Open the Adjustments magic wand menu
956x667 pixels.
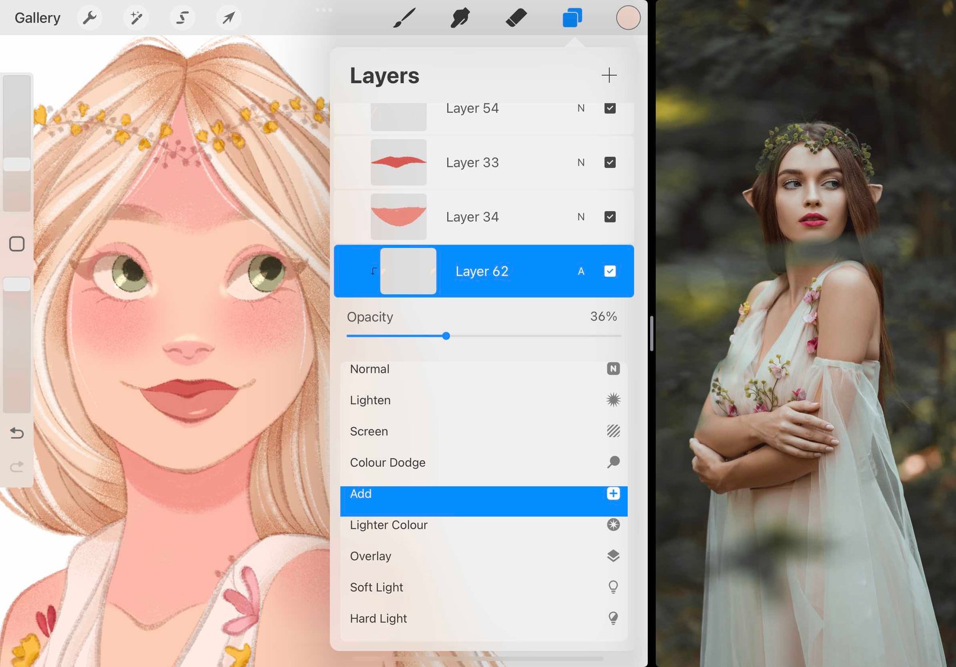(x=136, y=18)
